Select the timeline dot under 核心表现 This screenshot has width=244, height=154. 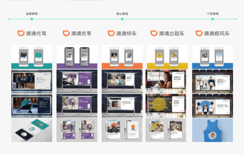pos(122,19)
